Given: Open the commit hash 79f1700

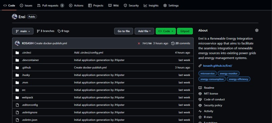Looking at the screenshot, I should [147, 43].
